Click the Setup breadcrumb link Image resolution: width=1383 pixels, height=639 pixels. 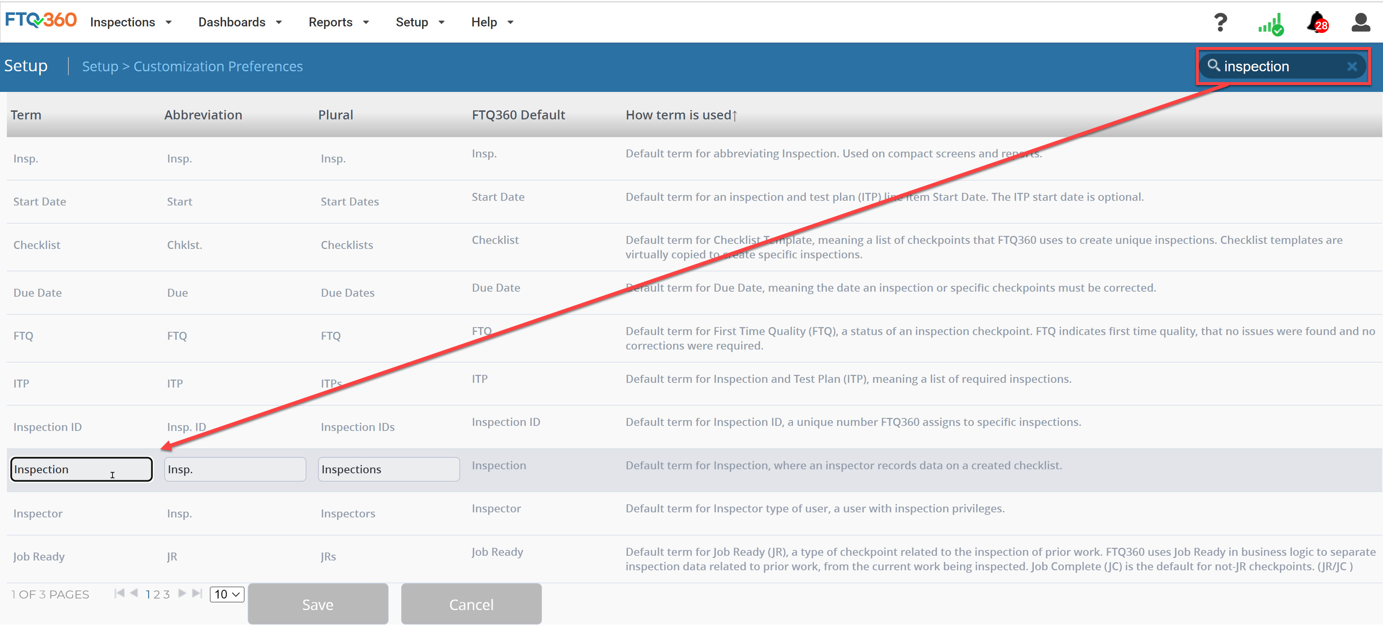[100, 66]
